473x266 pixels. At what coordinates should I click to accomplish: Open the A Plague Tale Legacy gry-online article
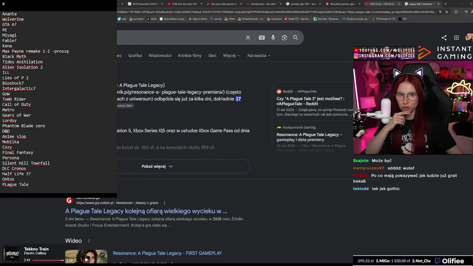pos(146,211)
